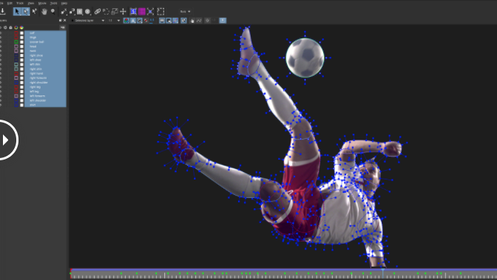Screen dimensions: 497x280
Task: Open the Movie menu
Action: [x=42, y=3]
